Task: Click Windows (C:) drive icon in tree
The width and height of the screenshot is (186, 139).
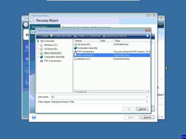Action: point(41,45)
